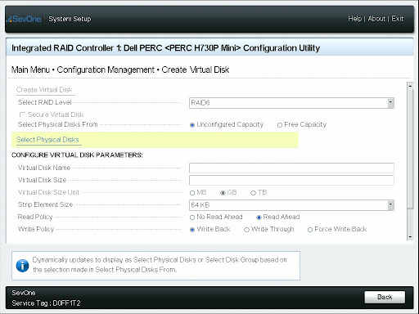Choose MB as the virtual disk size unit
419x314 pixels.
[192, 193]
